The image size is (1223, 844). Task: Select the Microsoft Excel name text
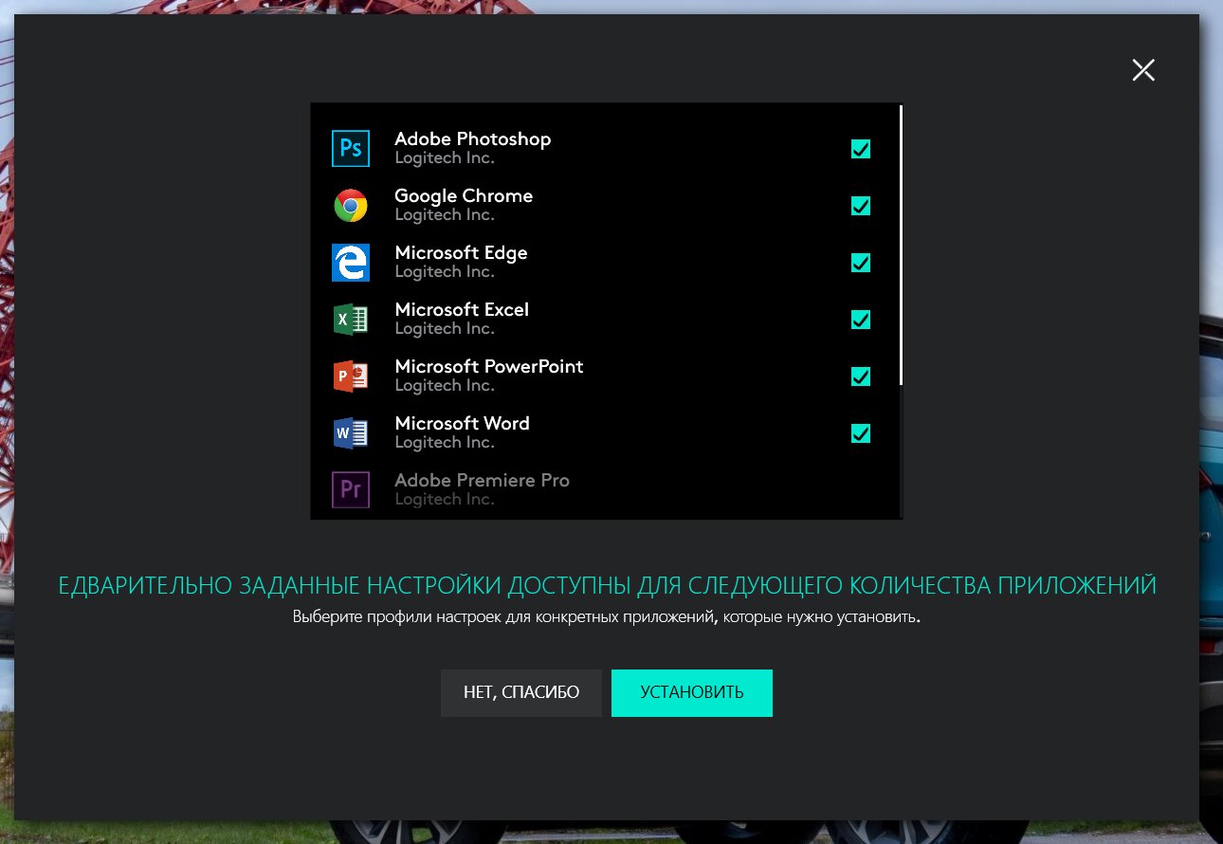click(x=462, y=310)
